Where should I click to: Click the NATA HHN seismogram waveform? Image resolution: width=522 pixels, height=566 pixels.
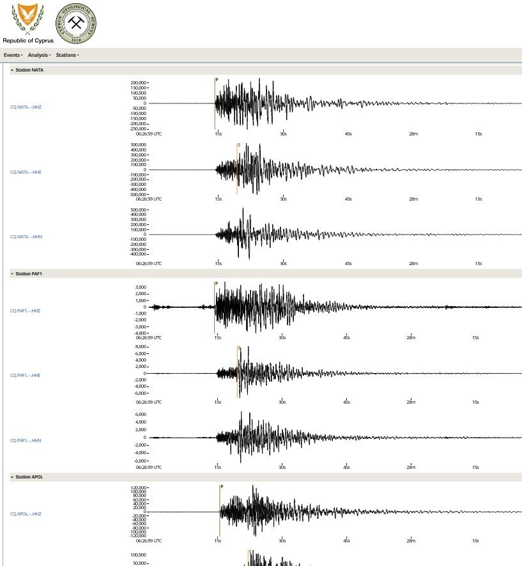tap(335, 234)
